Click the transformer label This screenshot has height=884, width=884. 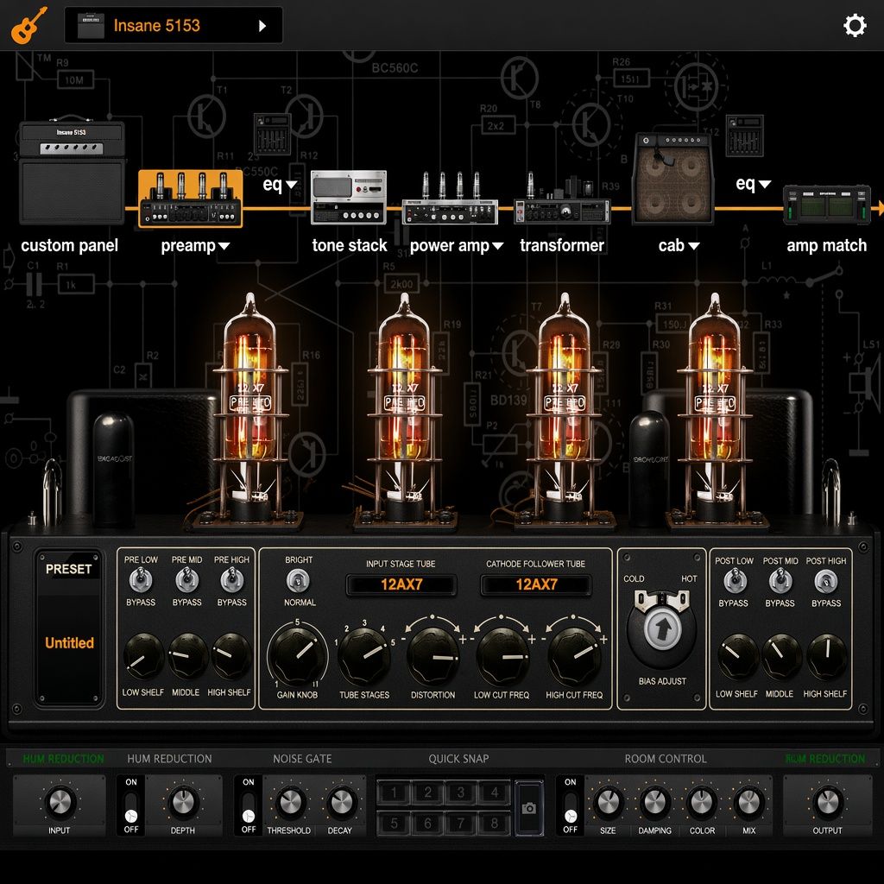562,245
